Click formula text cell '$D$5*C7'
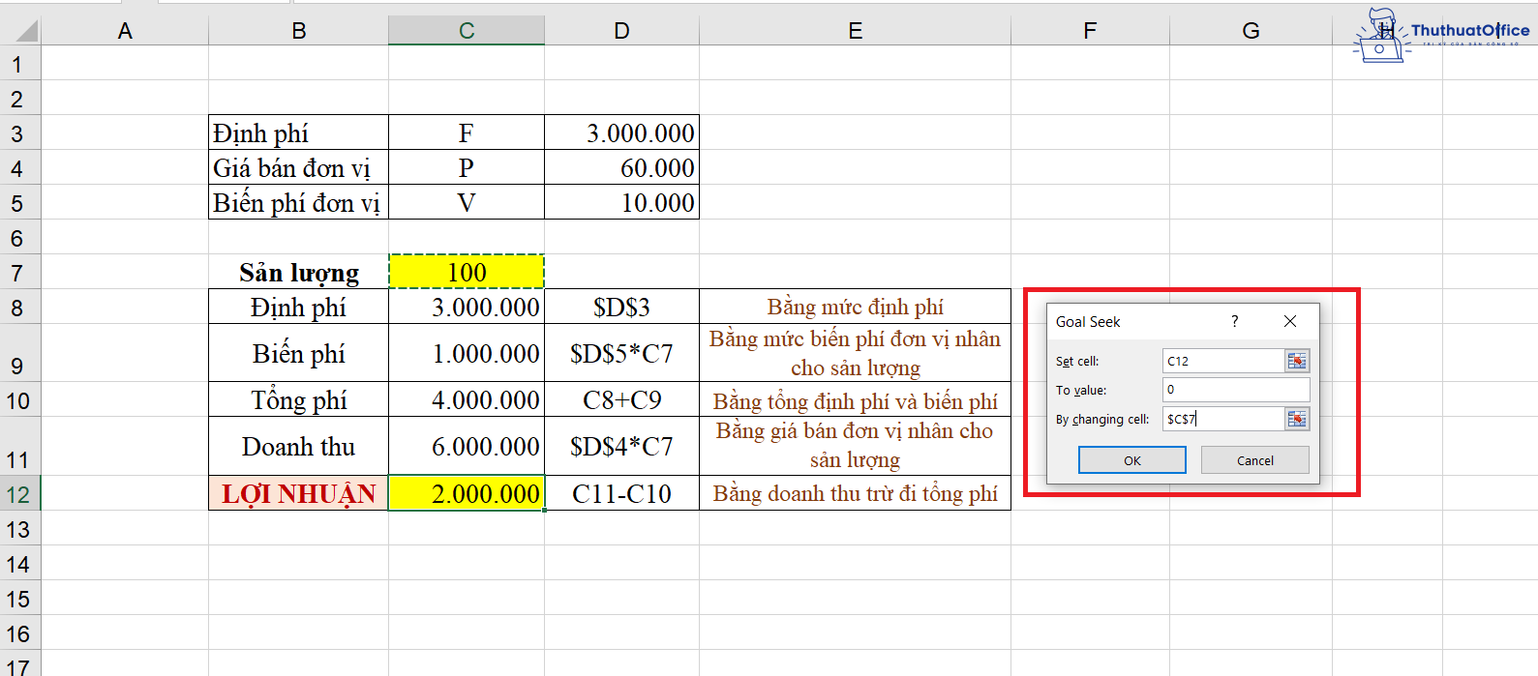This screenshot has width=1538, height=676. pos(621,353)
